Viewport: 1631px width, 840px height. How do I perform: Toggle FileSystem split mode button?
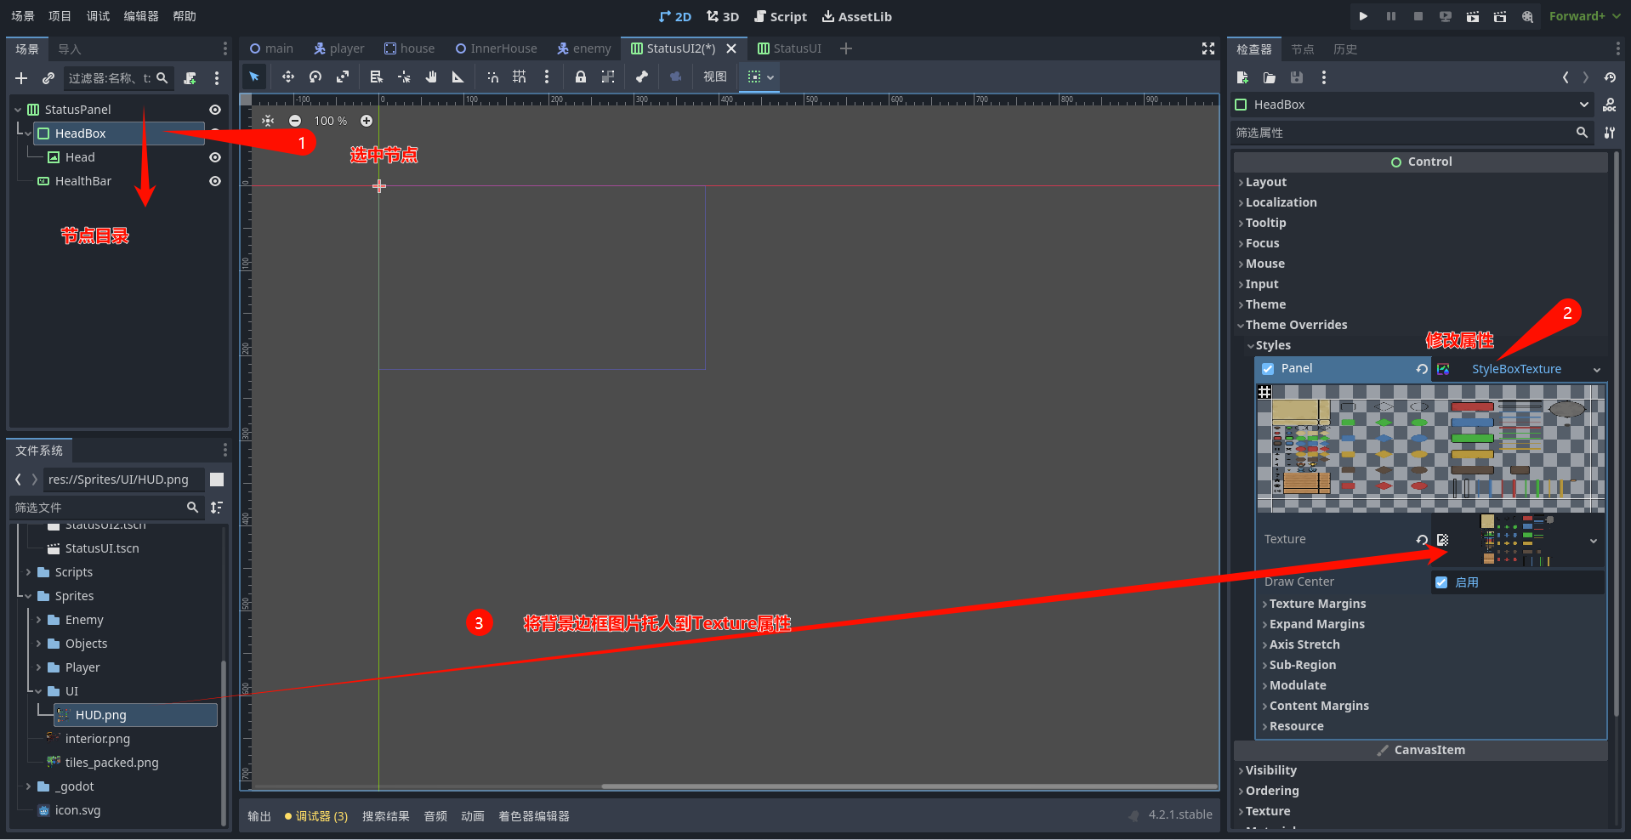point(217,480)
